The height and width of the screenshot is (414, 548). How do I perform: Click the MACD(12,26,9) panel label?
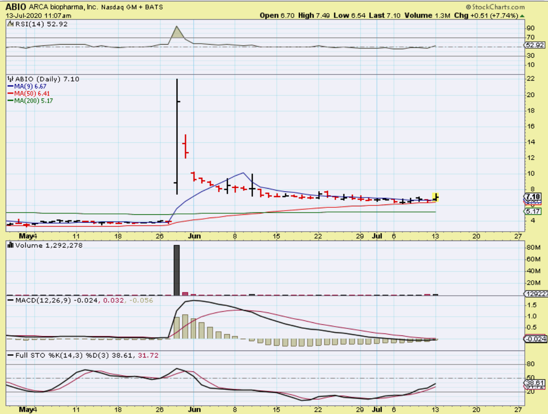[43, 300]
